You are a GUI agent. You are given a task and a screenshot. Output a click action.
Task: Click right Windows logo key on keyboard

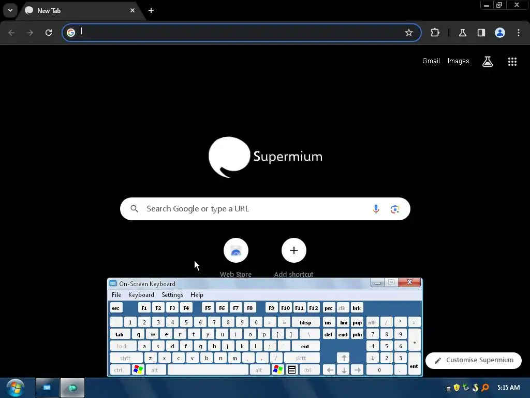pos(278,369)
